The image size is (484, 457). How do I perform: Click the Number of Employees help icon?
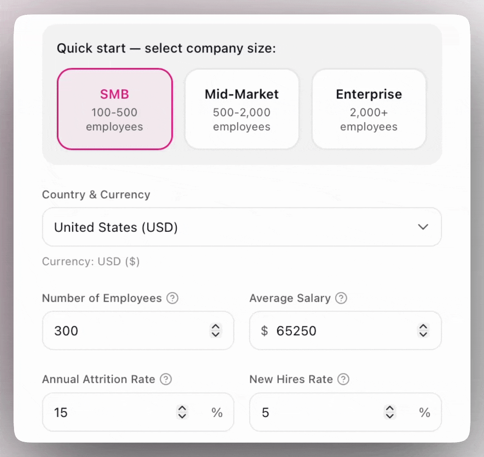172,298
